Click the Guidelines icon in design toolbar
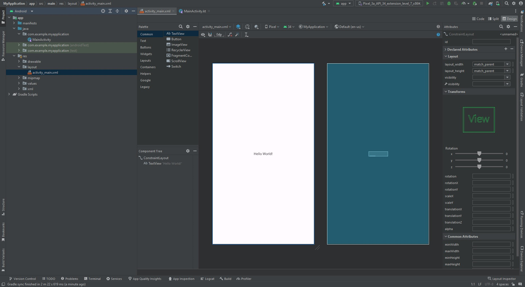This screenshot has height=287, width=525. point(246,35)
